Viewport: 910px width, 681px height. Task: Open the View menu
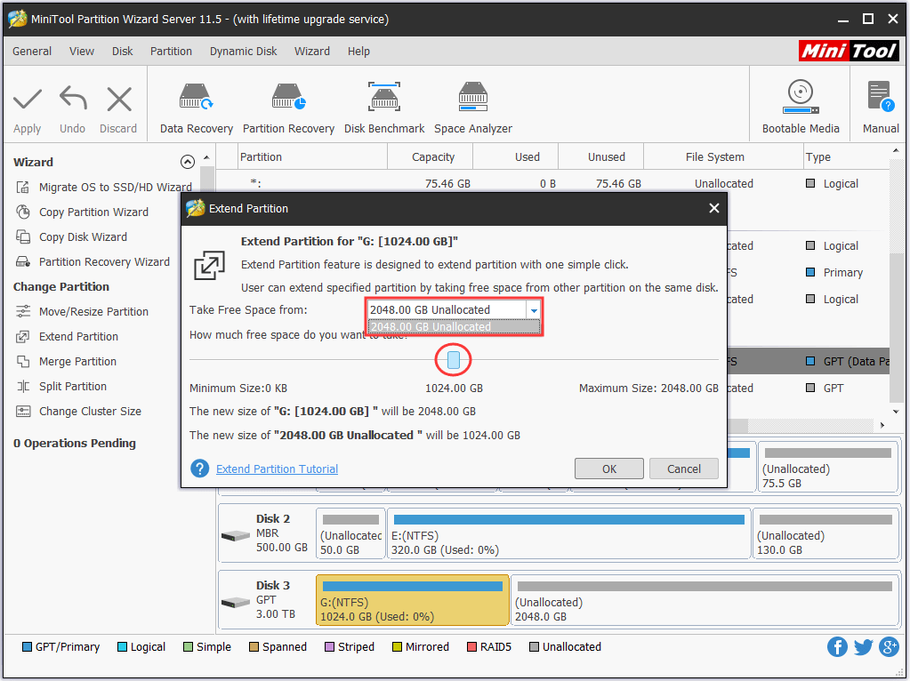[82, 51]
